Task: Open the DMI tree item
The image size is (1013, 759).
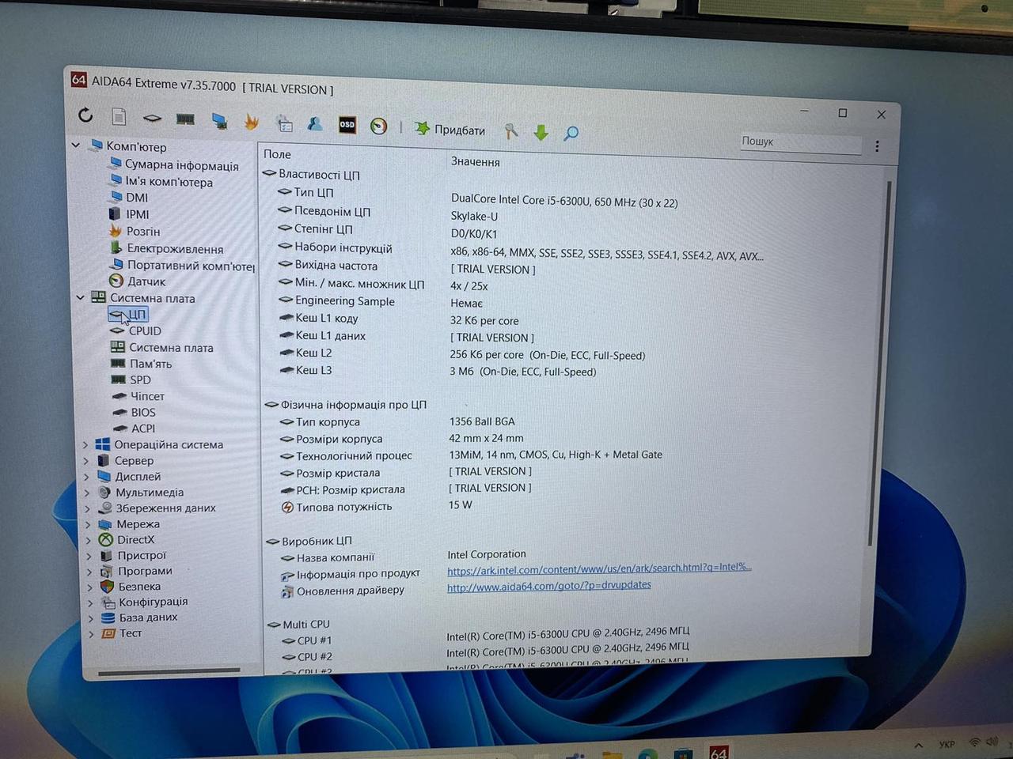Action: coord(136,198)
